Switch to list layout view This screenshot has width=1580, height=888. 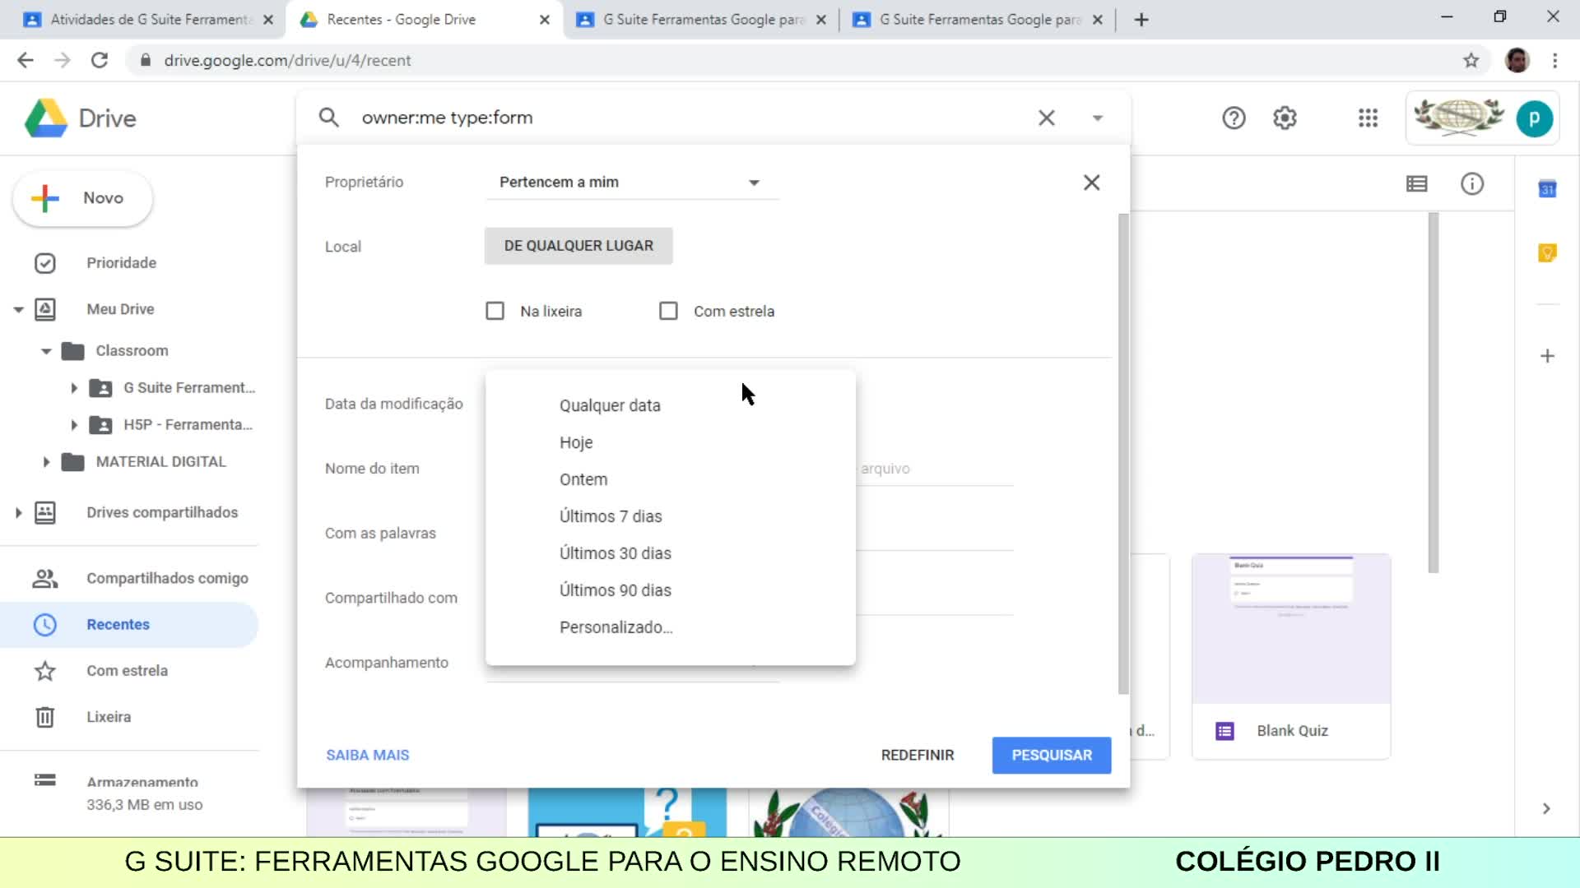pos(1416,183)
